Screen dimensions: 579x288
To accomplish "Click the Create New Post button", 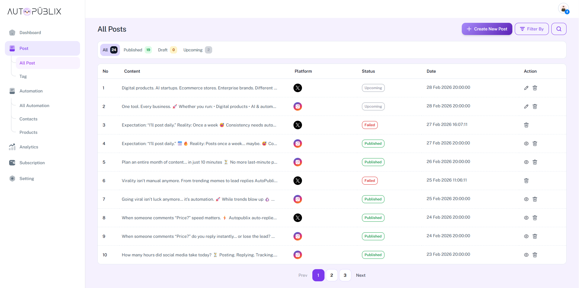I will coord(487,29).
